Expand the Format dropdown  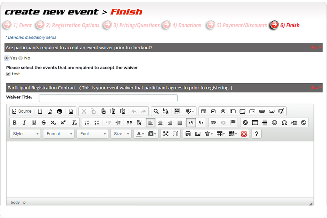(59, 134)
